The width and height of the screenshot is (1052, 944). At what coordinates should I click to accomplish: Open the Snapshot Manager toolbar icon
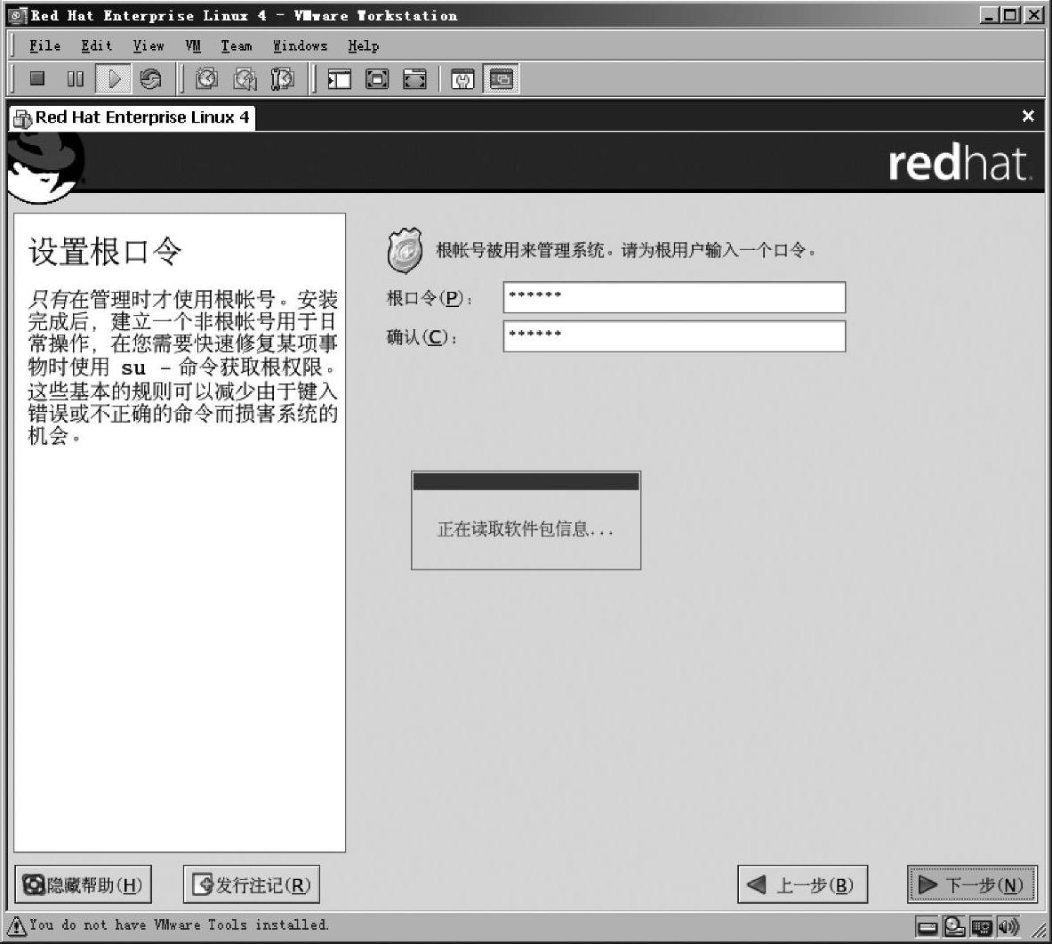pos(283,79)
